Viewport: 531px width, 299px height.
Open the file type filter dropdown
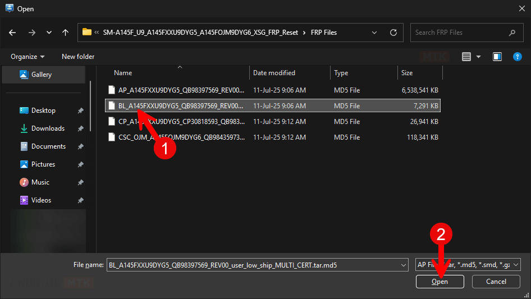click(468, 265)
